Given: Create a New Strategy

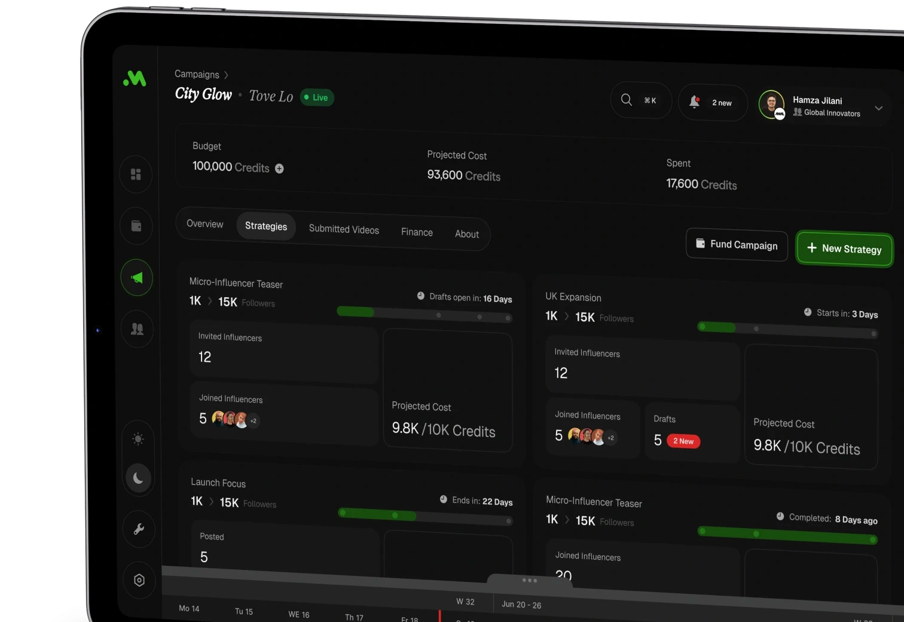Looking at the screenshot, I should [844, 248].
